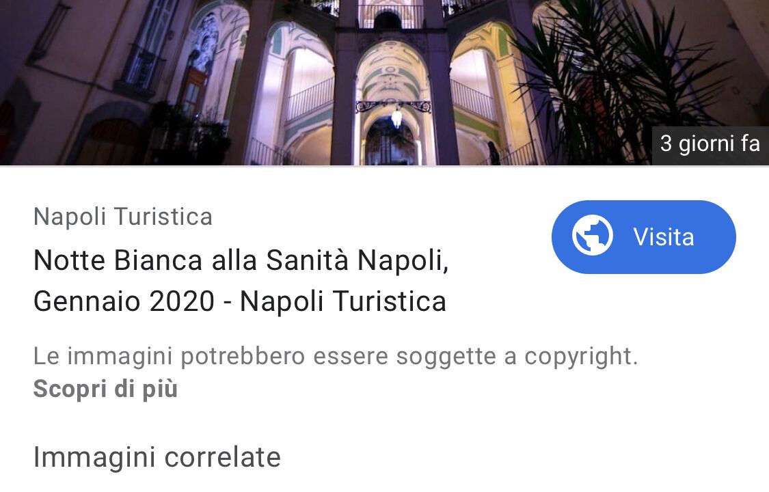Viewport: 769px width, 492px height.
Task: Tap the courtyard palace photo
Action: tap(384, 82)
